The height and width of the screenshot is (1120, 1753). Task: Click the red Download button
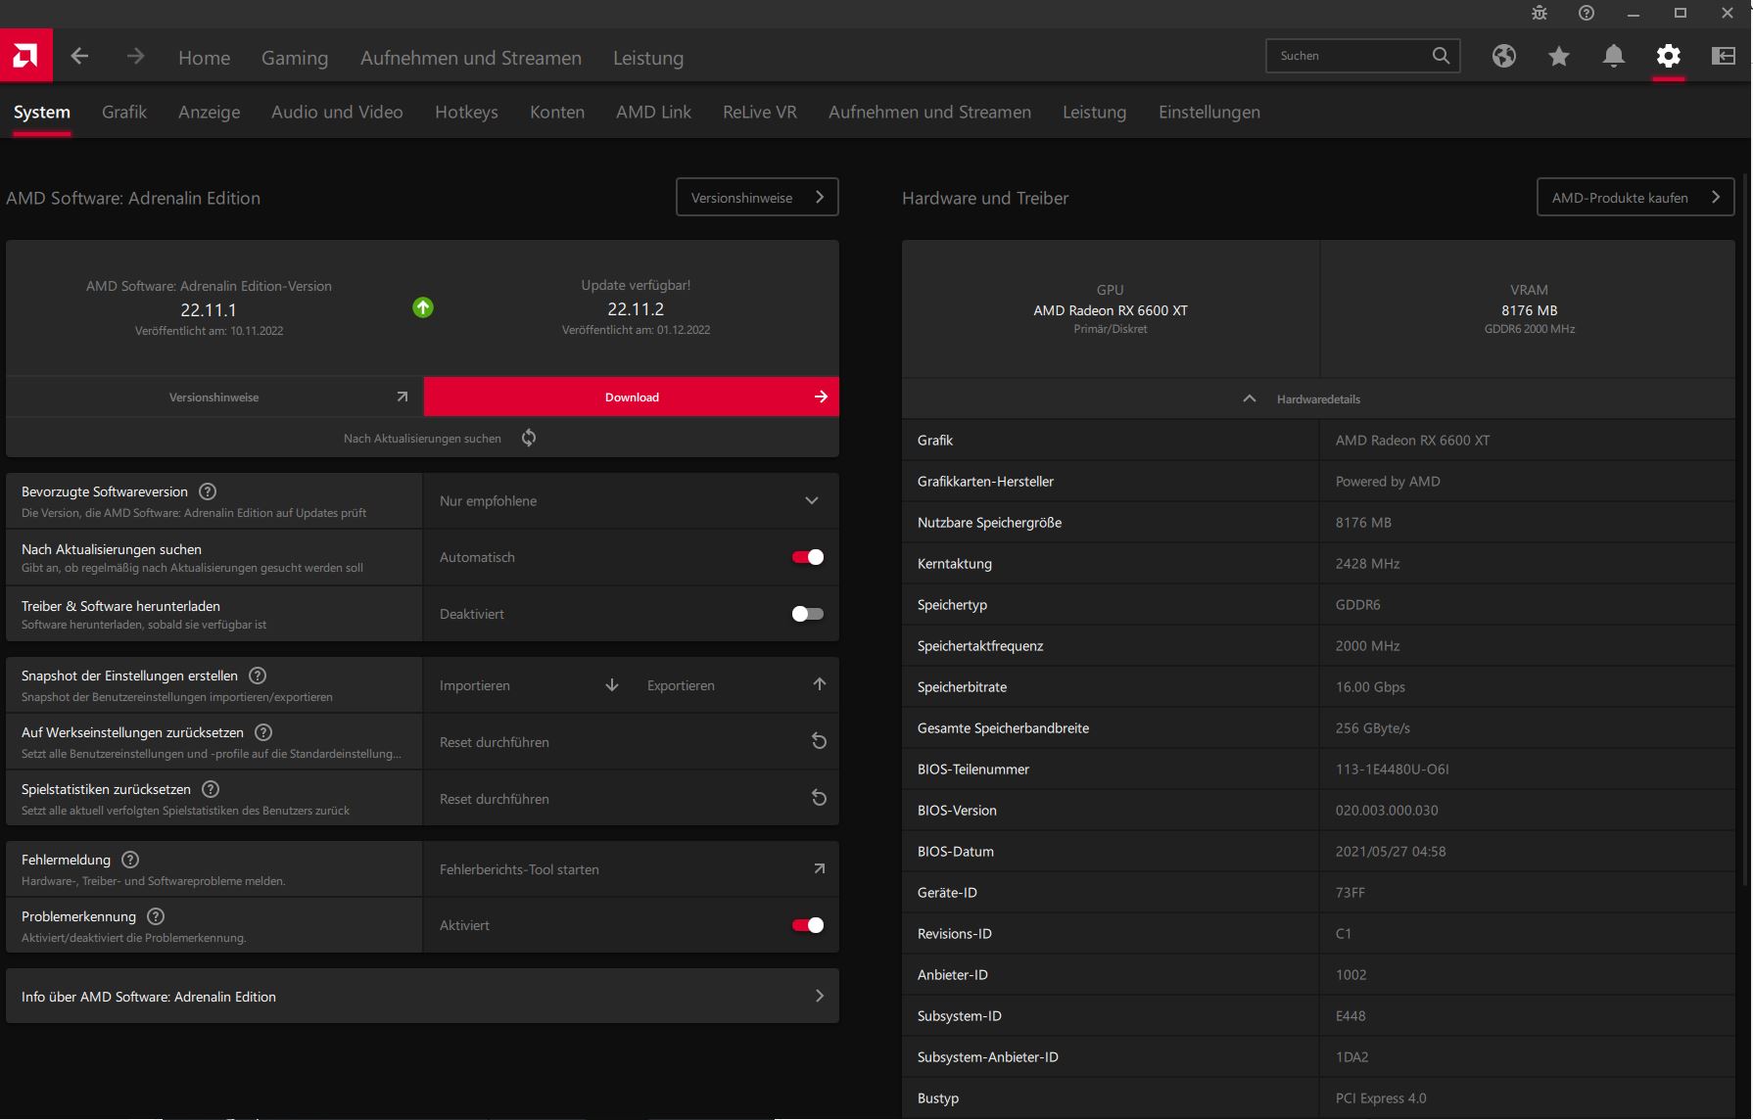coord(632,397)
